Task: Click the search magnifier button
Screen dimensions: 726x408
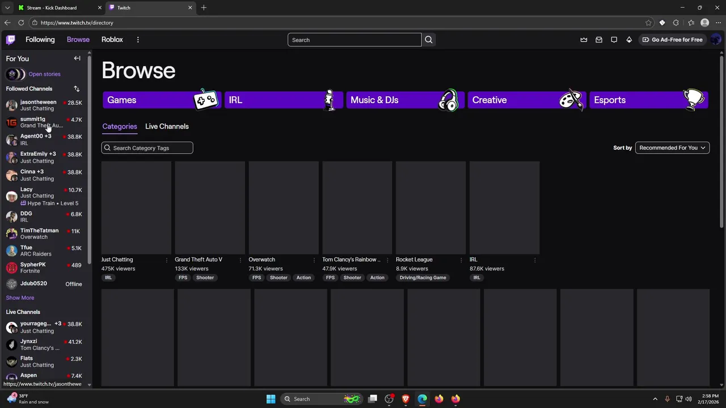Action: tap(429, 40)
